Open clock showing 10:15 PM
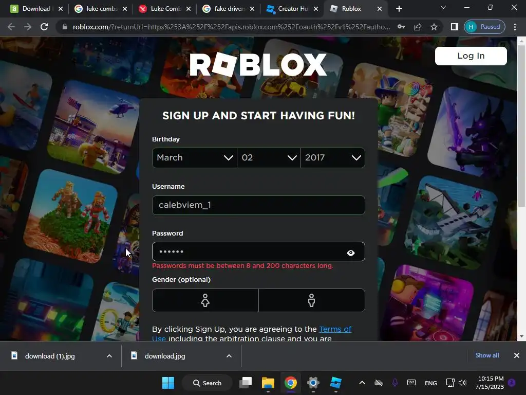The width and height of the screenshot is (526, 395). click(490, 383)
